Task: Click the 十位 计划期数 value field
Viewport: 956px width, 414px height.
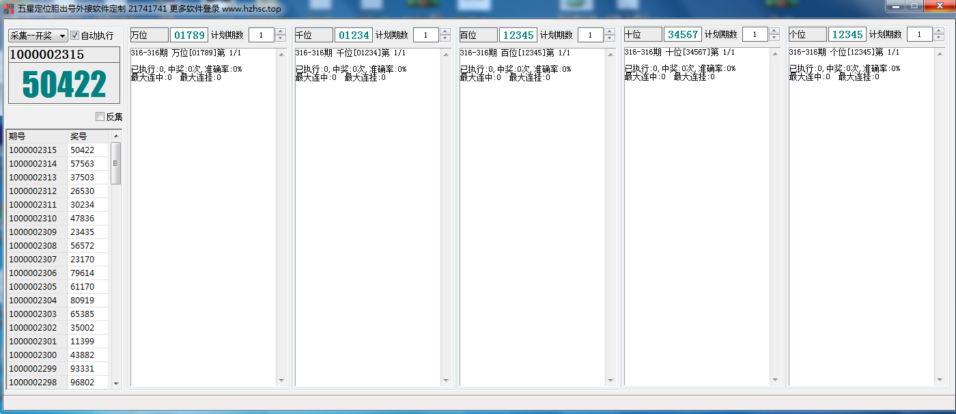Action: coord(755,35)
